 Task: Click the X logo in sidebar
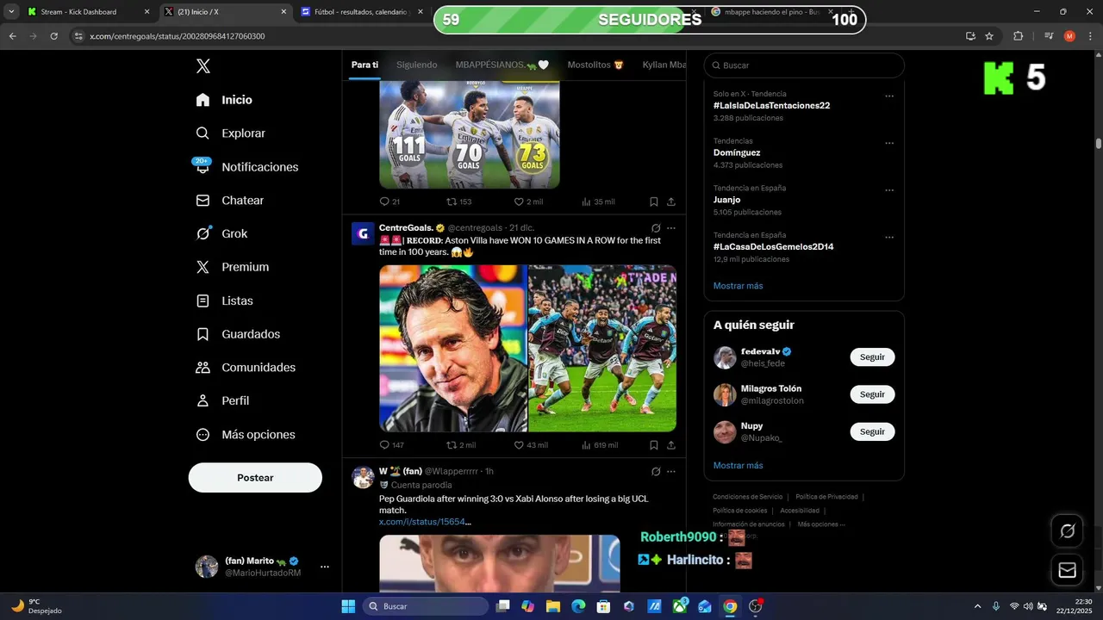203,66
